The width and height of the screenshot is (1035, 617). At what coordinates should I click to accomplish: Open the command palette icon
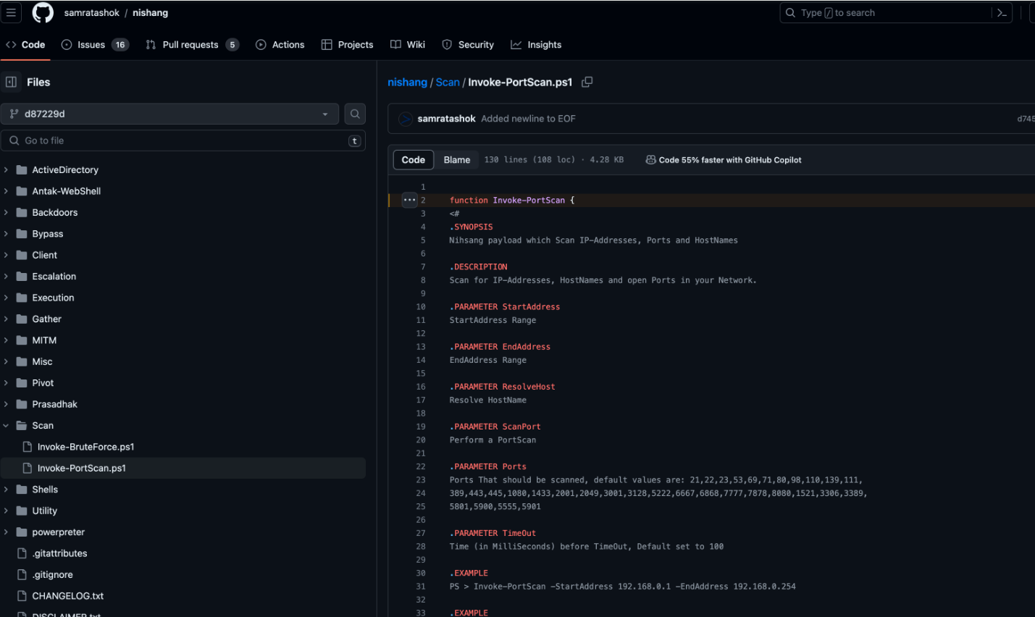coord(1002,12)
